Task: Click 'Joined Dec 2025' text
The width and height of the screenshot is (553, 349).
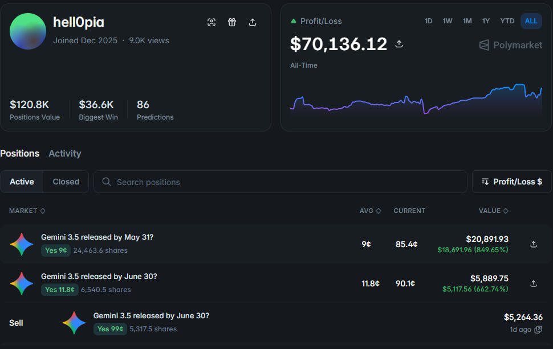Action: tap(85, 40)
